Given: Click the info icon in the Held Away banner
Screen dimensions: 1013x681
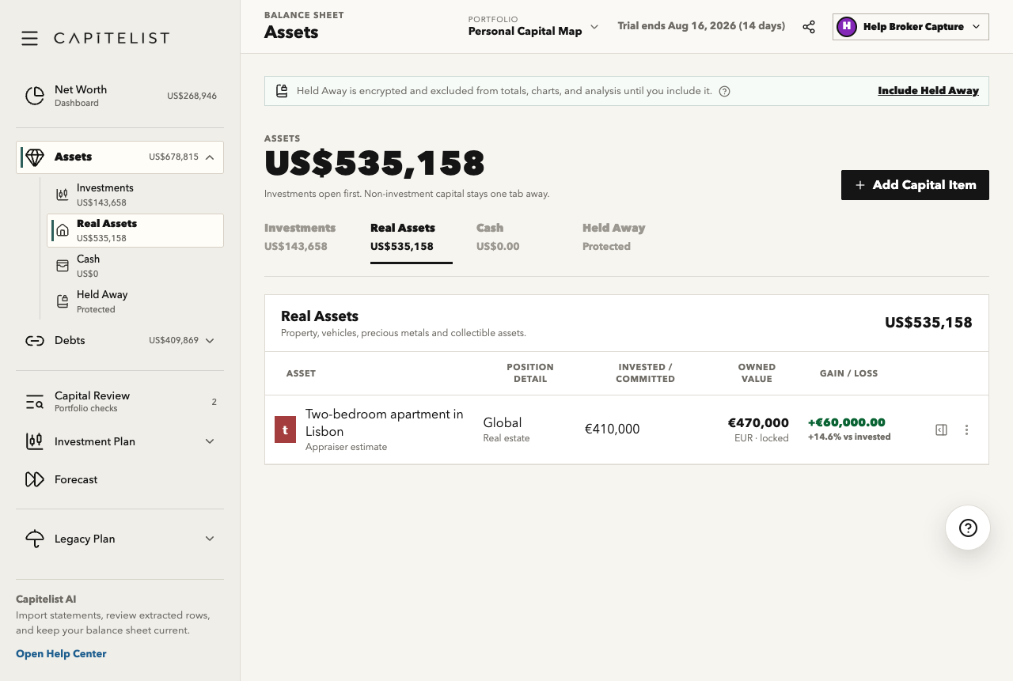Looking at the screenshot, I should (724, 91).
